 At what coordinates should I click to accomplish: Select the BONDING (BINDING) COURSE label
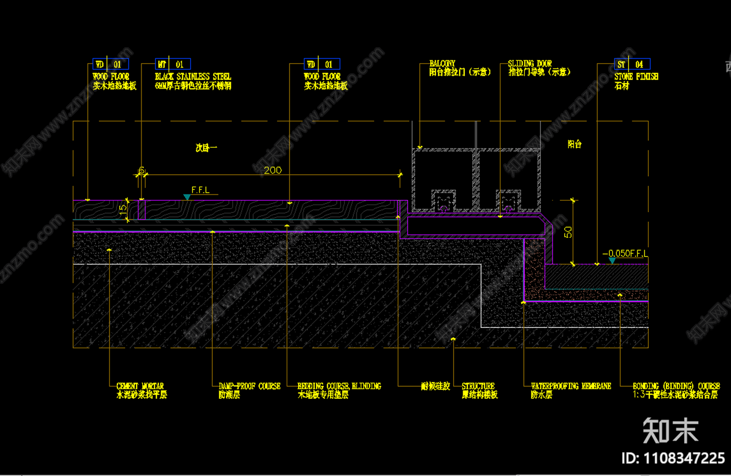676,386
